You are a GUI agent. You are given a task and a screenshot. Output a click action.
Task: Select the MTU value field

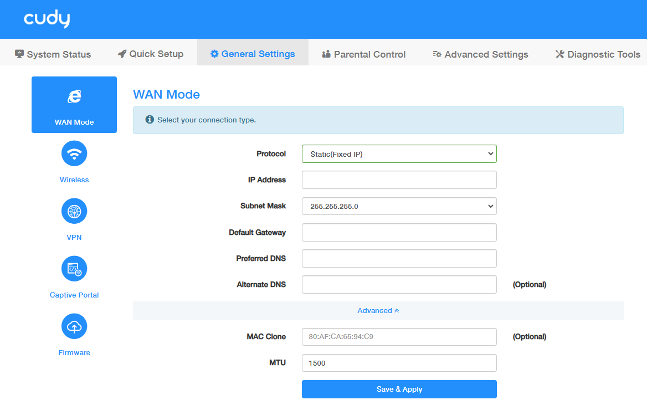pos(399,363)
